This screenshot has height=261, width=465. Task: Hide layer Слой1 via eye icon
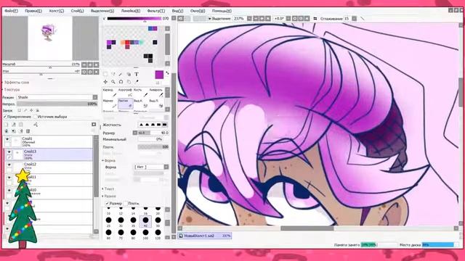coord(8,139)
